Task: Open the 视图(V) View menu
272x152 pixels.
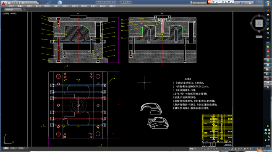Action: 29,6
